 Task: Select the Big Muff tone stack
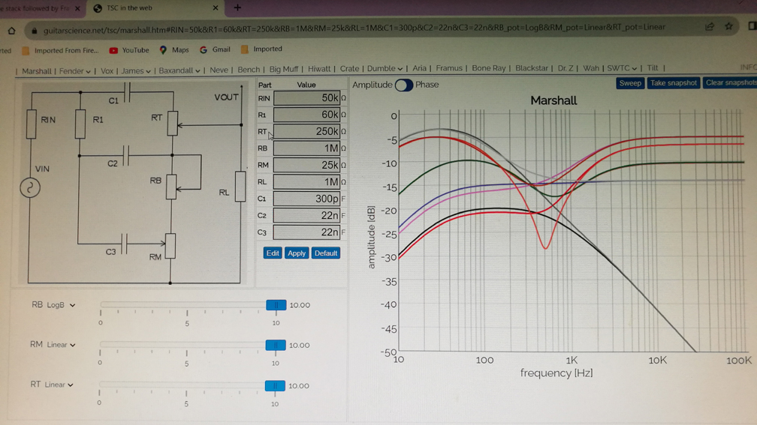pos(283,69)
